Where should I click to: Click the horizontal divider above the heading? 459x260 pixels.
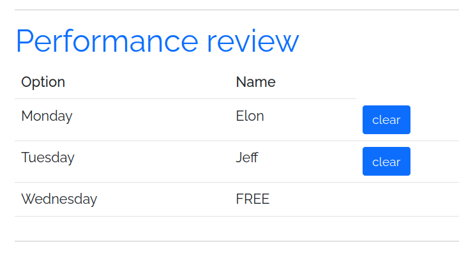[x=236, y=10]
